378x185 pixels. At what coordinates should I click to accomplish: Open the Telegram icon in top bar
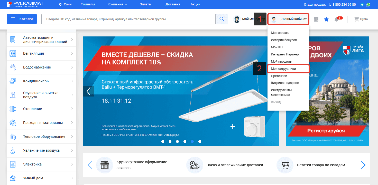362,5
